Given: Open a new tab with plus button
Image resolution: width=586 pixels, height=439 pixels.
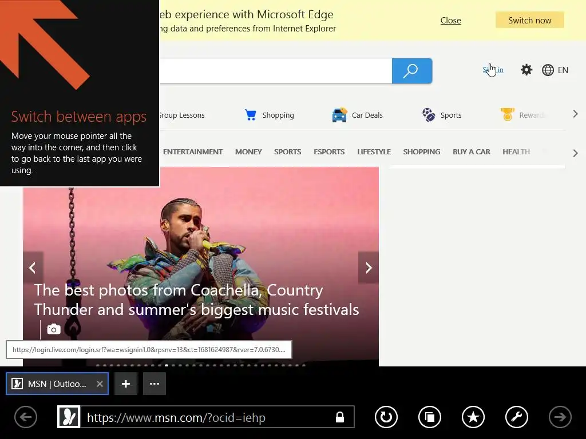Looking at the screenshot, I should (x=126, y=384).
